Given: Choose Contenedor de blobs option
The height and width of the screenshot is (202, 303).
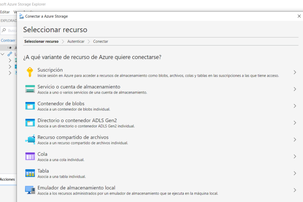Looking at the screenshot, I should pyautogui.click(x=61, y=103).
